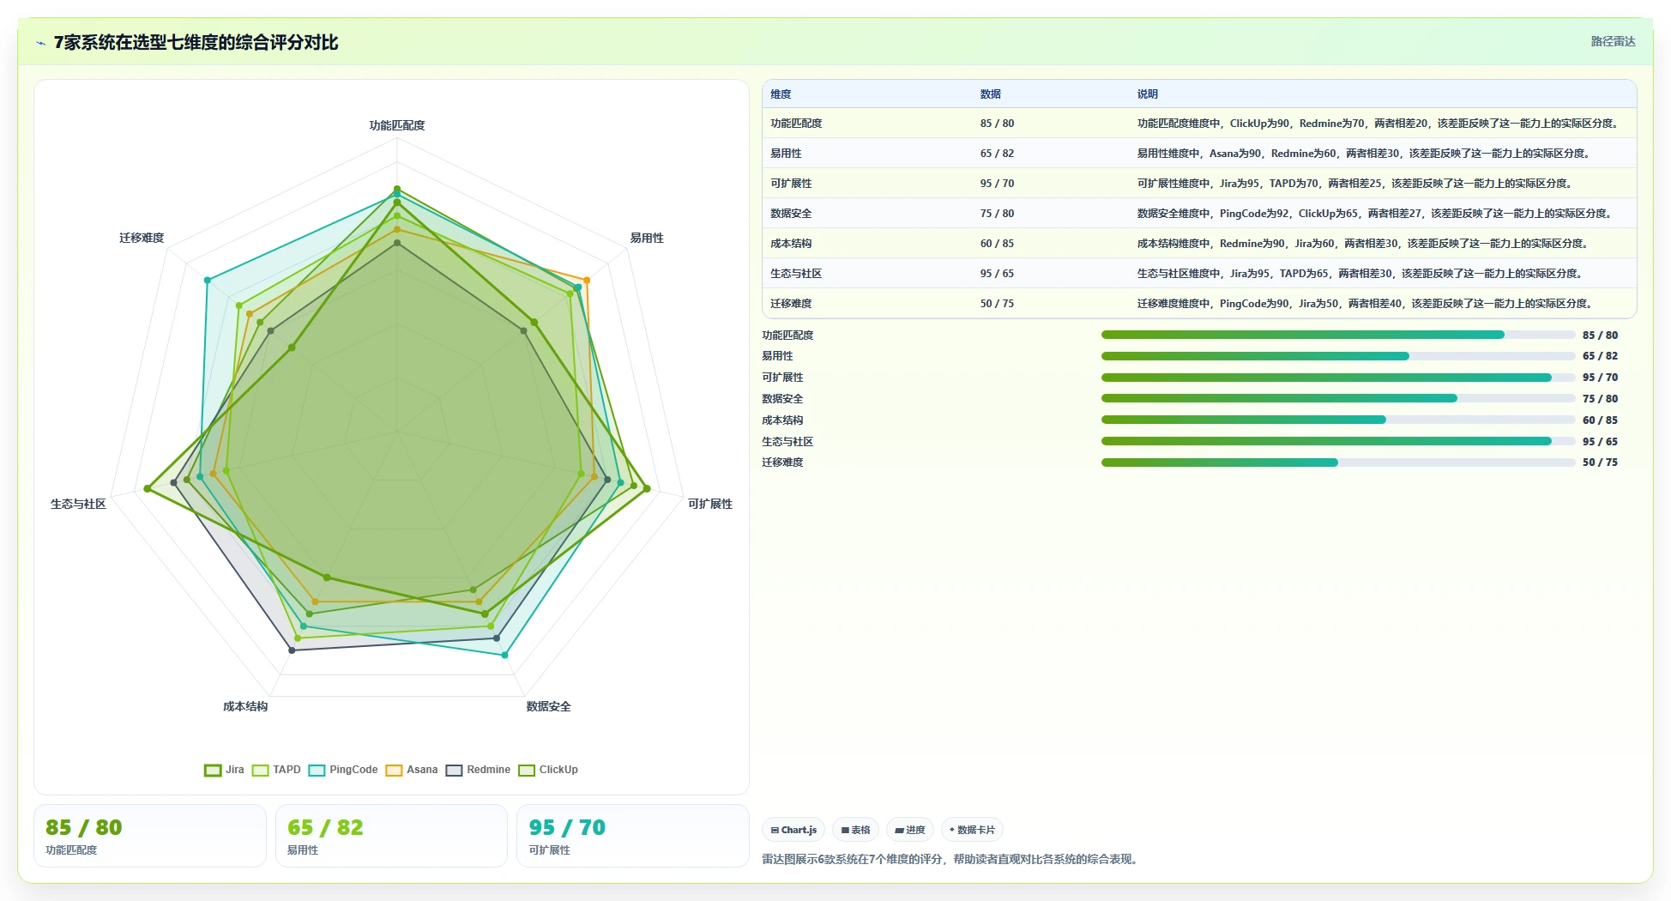Toggle ClickUp series in chart legend
Viewport: 1671px width, 901px height.
[x=548, y=770]
